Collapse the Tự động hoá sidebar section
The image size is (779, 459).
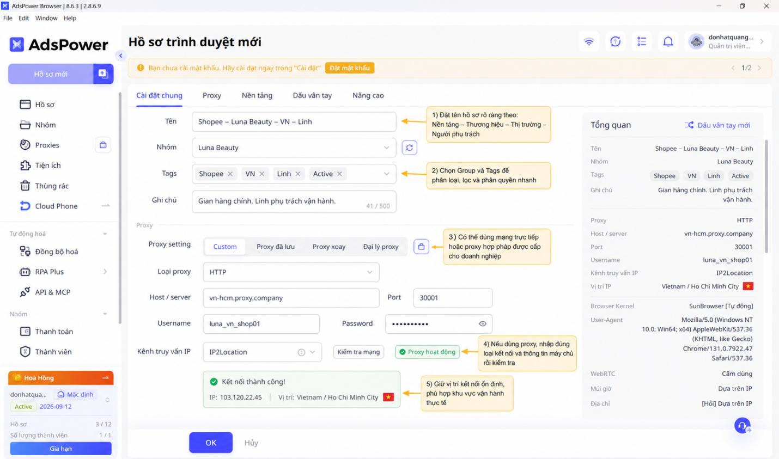(x=105, y=234)
